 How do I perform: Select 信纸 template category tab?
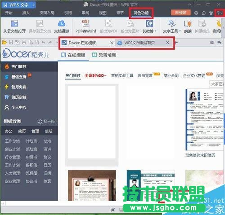tap(49, 131)
